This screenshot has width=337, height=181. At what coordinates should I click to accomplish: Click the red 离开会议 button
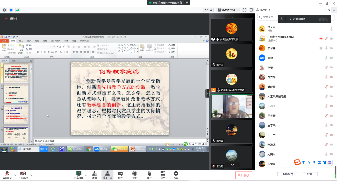point(243,175)
